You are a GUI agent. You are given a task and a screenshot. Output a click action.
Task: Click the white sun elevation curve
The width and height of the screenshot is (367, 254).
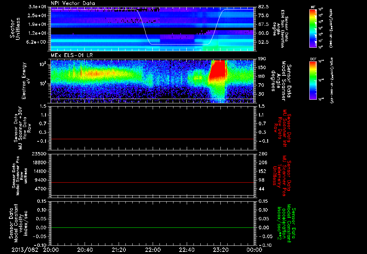click(152, 27)
